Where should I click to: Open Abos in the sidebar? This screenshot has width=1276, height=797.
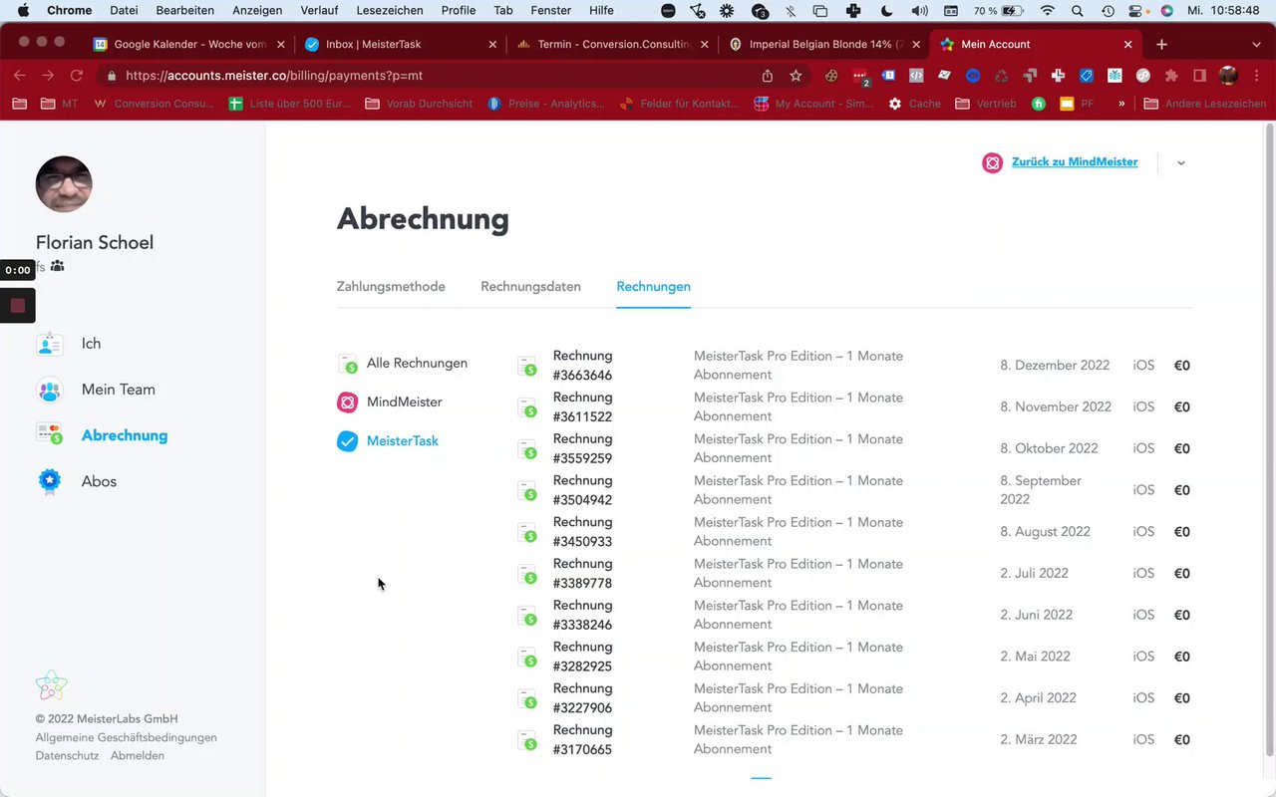99,480
